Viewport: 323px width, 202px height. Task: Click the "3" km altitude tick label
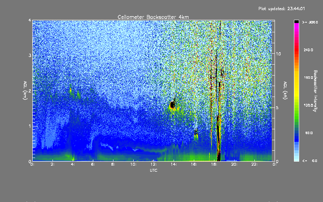30,55
